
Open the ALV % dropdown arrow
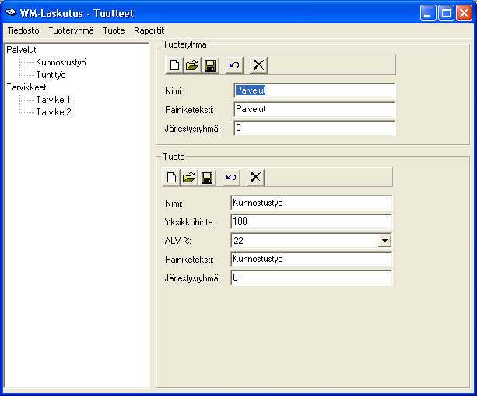tap(384, 241)
